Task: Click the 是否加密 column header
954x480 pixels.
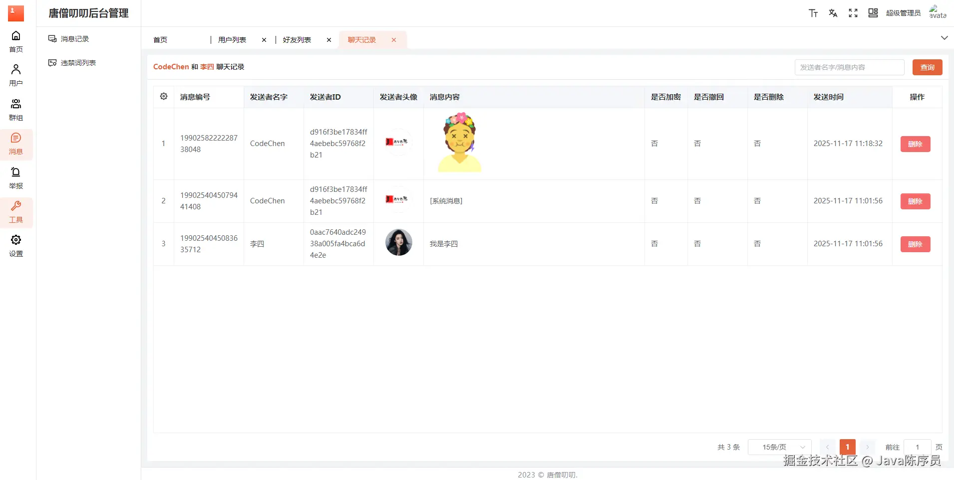Action: 665,97
